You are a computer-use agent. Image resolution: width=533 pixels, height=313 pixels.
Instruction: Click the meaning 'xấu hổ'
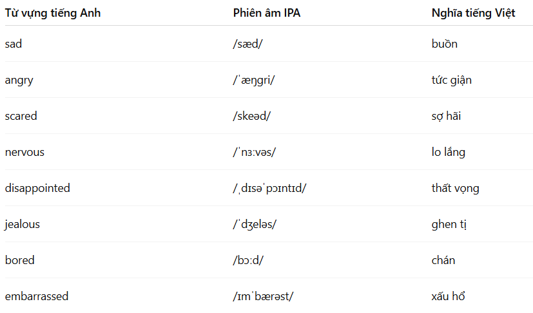[448, 296]
